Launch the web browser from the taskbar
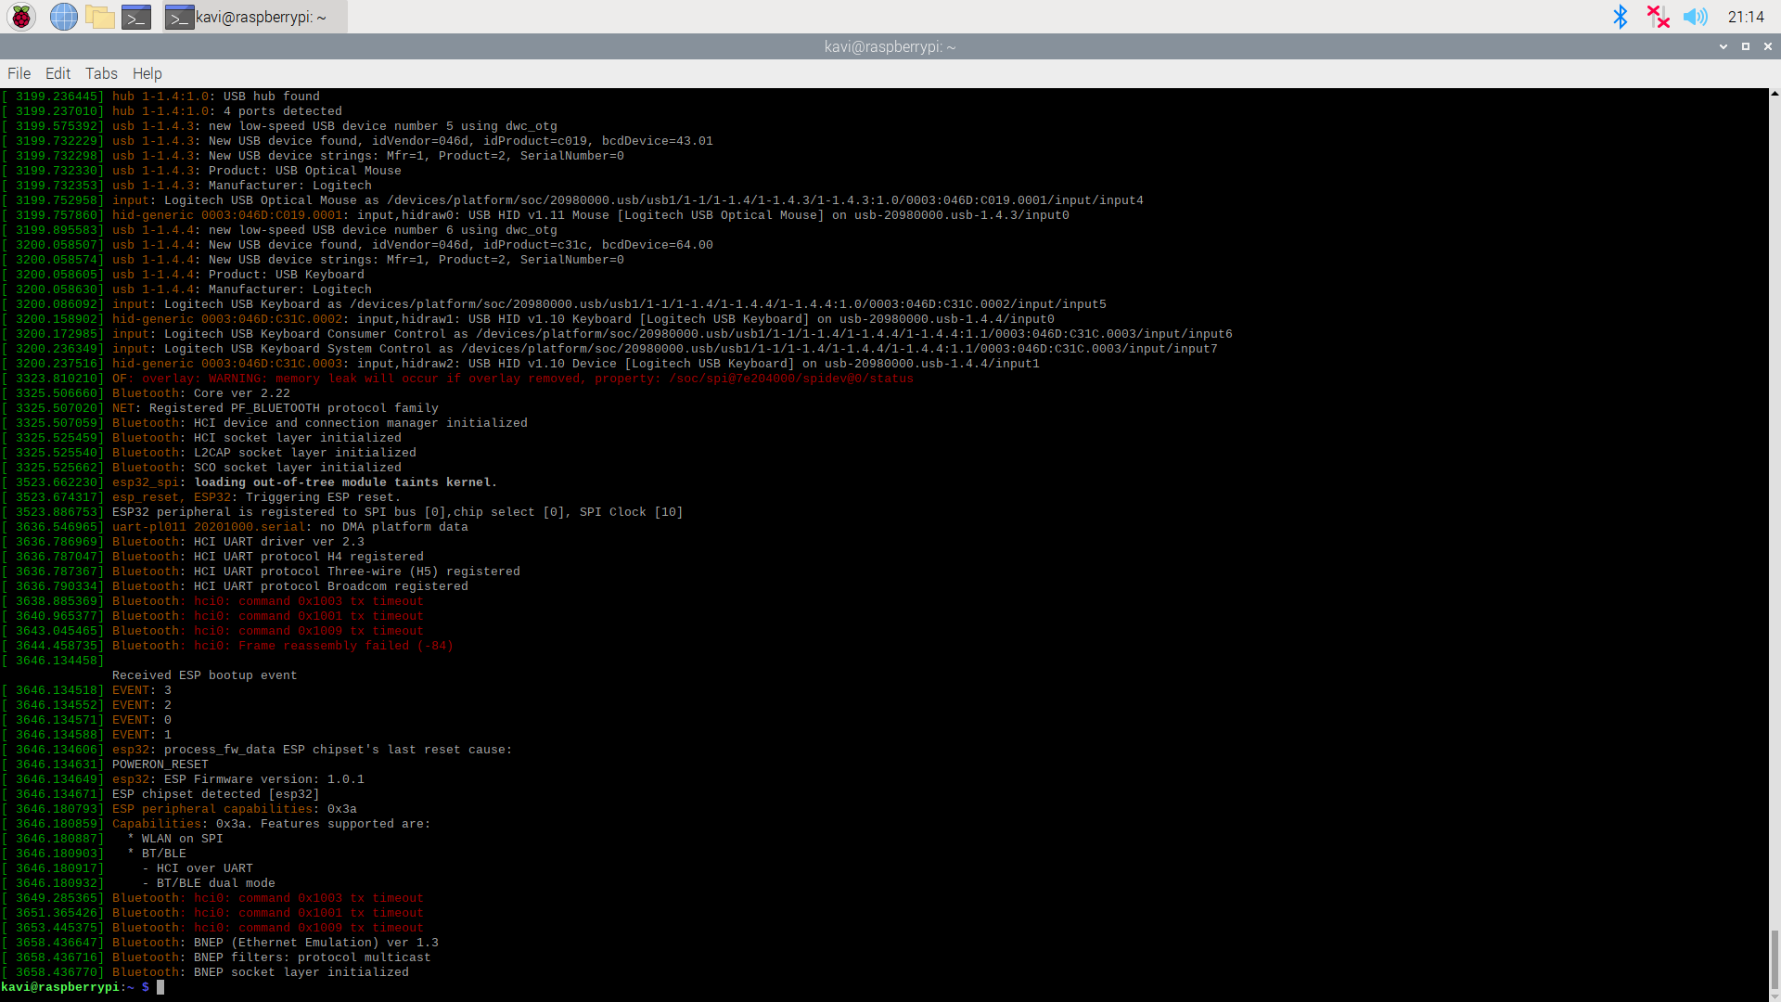 (x=63, y=16)
